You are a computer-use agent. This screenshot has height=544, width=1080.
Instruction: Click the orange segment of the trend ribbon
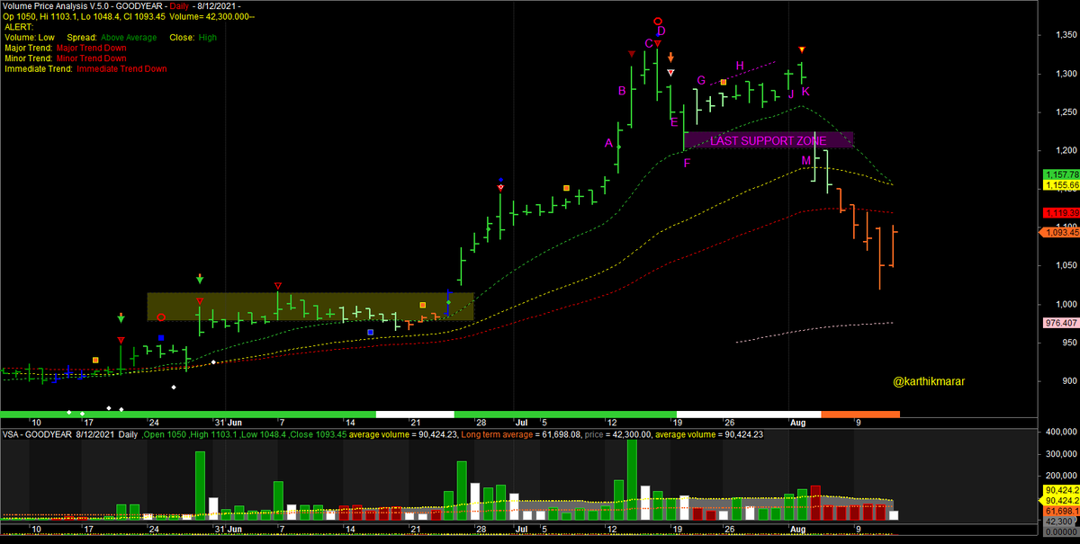pyautogui.click(x=860, y=414)
